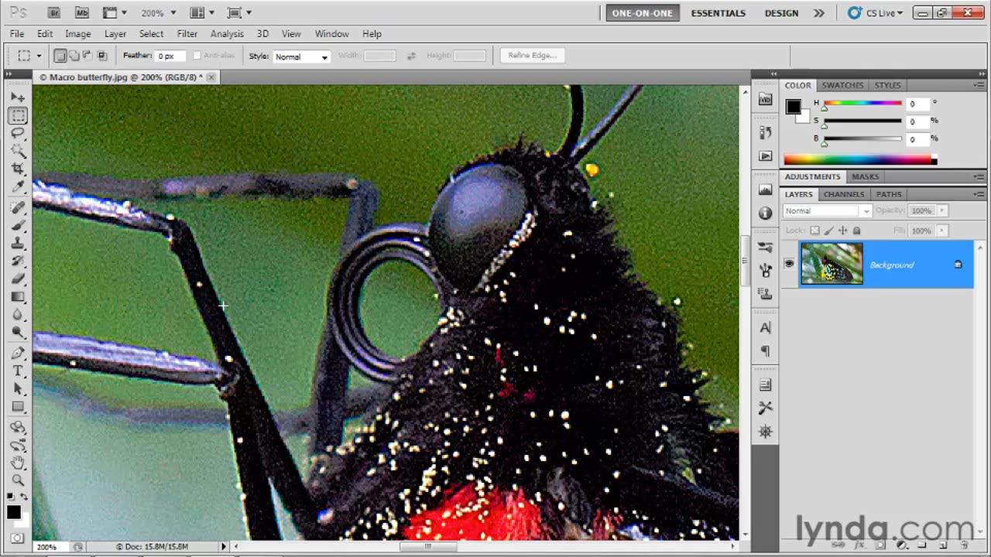
Task: Select the Crop tool
Action: point(18,169)
